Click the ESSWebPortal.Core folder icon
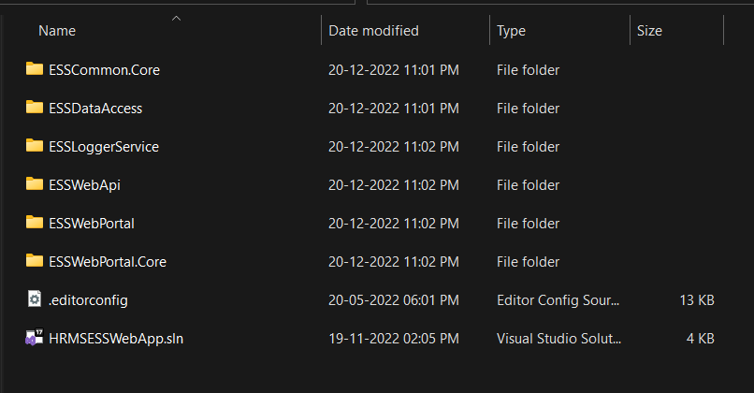The height and width of the screenshot is (393, 754). tap(34, 261)
